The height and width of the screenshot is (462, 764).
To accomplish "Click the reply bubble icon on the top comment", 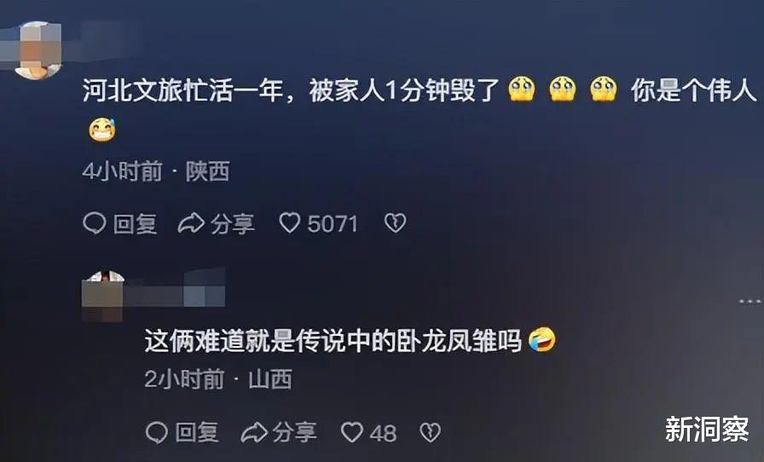I will pos(95,223).
